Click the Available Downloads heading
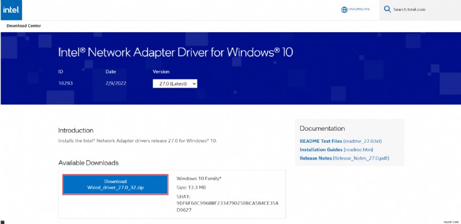This screenshot has width=461, height=224. 88,162
